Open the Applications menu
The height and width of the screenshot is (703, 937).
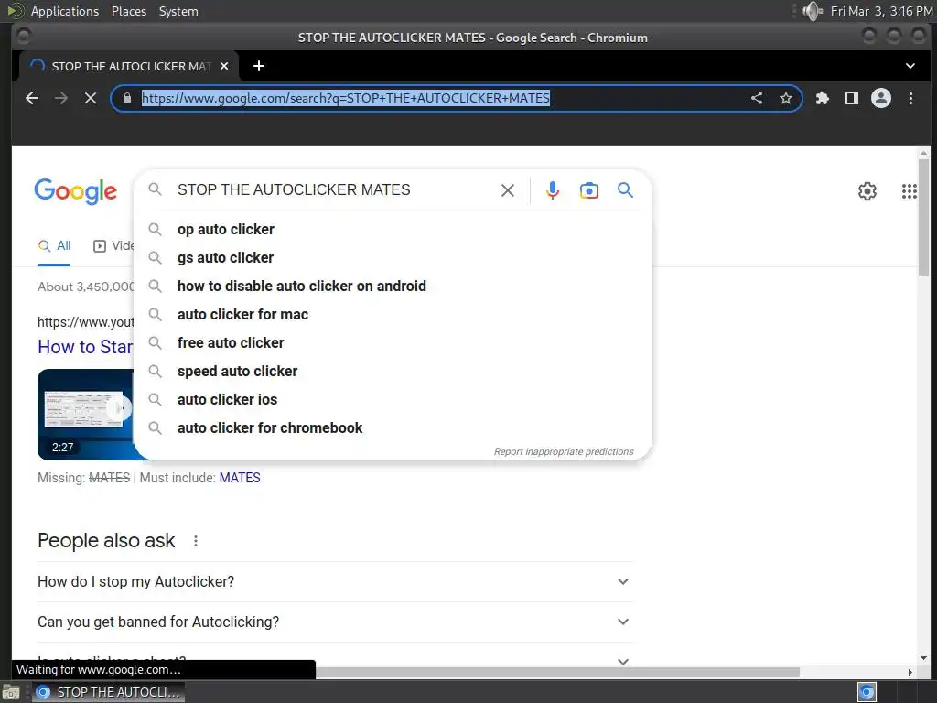[65, 11]
